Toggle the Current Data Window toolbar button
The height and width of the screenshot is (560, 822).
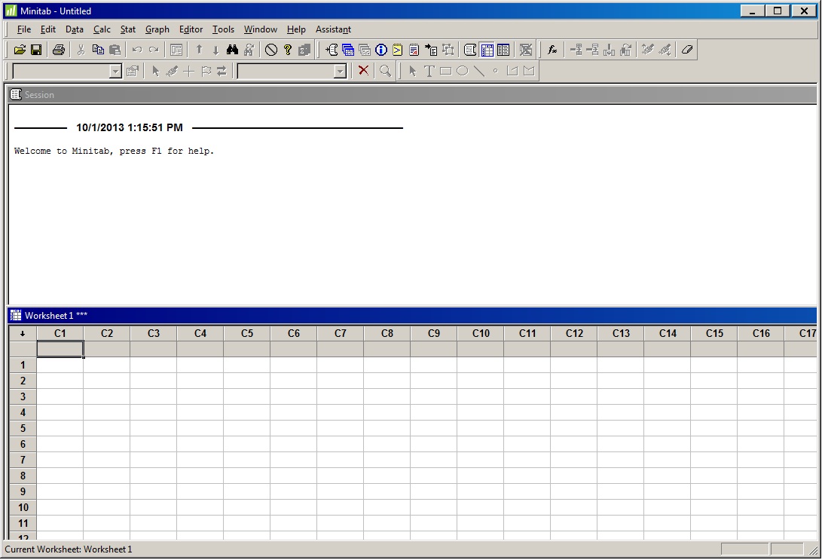pos(487,50)
